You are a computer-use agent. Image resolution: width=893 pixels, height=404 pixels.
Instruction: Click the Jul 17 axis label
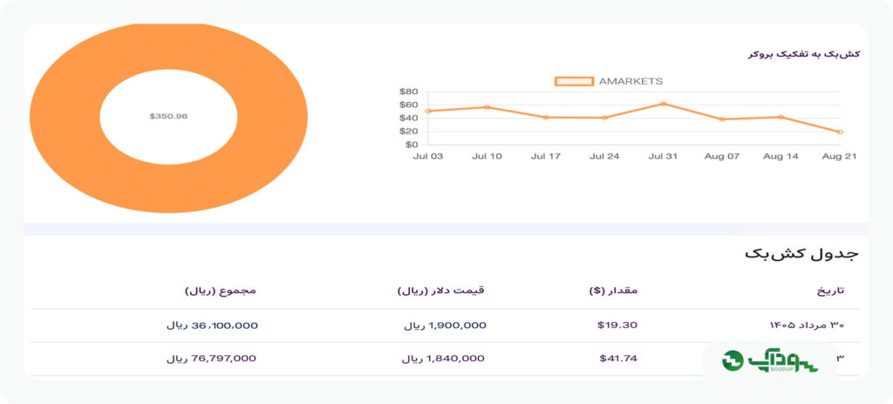click(x=546, y=156)
